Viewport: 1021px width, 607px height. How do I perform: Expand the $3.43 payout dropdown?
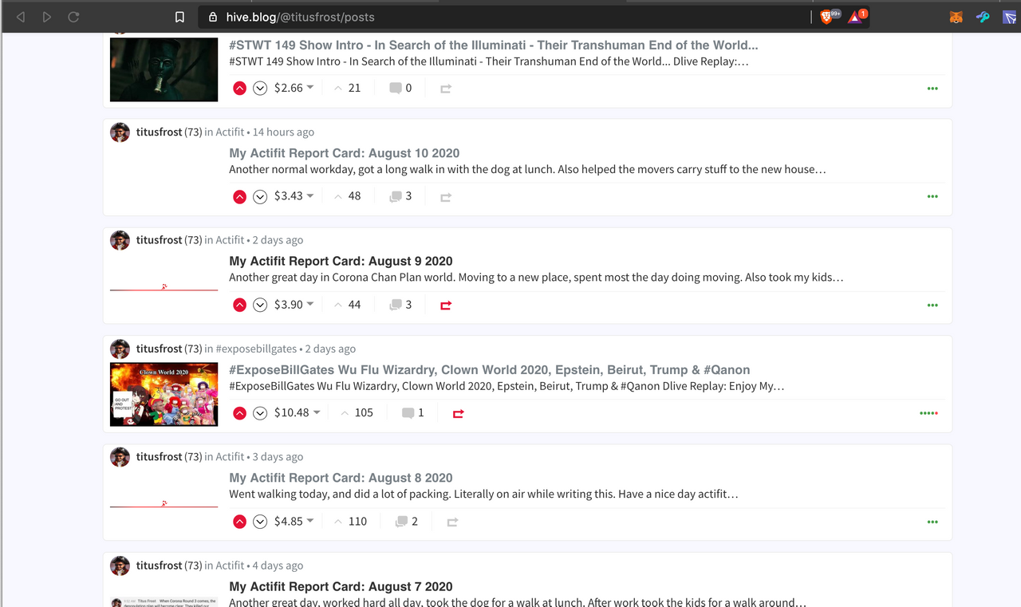pyautogui.click(x=294, y=196)
